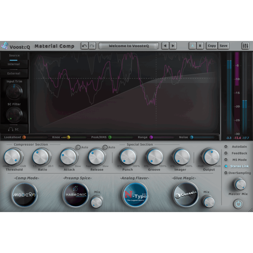Screen dimensions: 253x253
Task: Click the N-Type Analog Flavor selector
Action: click(x=135, y=195)
